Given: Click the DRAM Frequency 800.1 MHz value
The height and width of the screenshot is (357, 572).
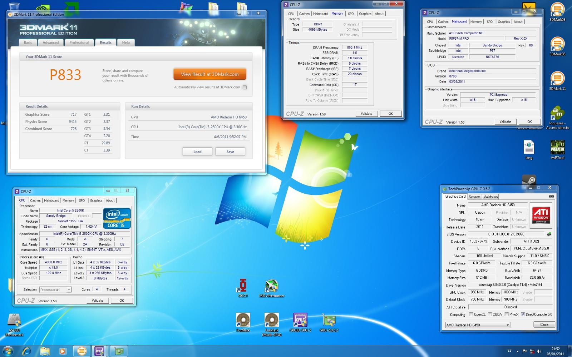Looking at the screenshot, I should click(354, 48).
